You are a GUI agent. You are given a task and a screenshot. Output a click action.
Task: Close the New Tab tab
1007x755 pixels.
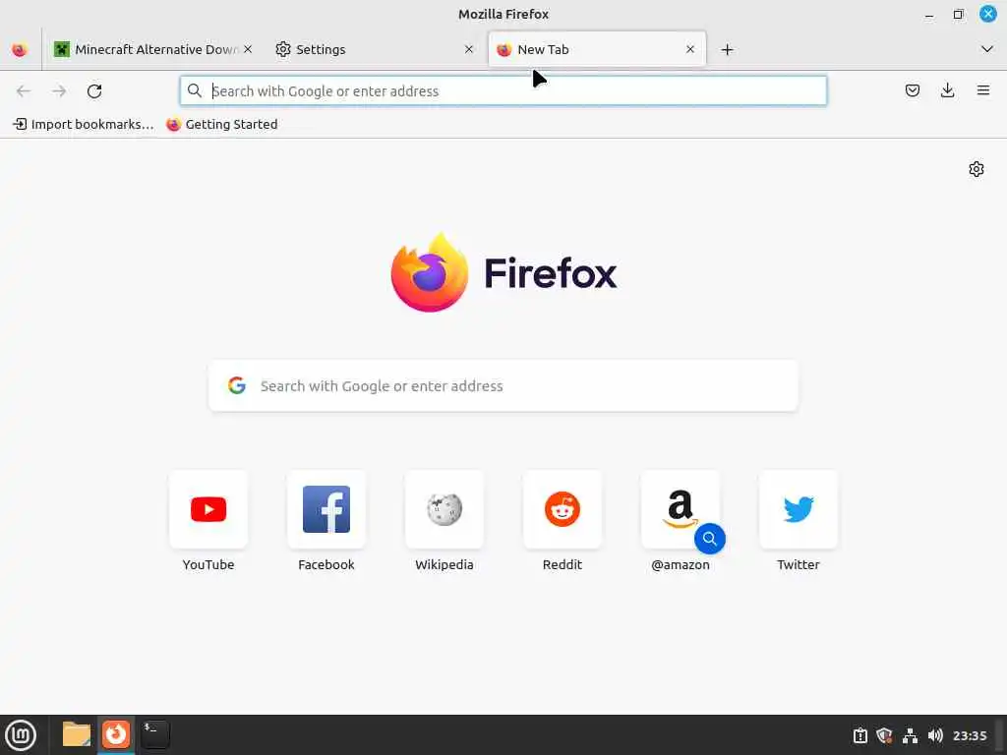690,49
